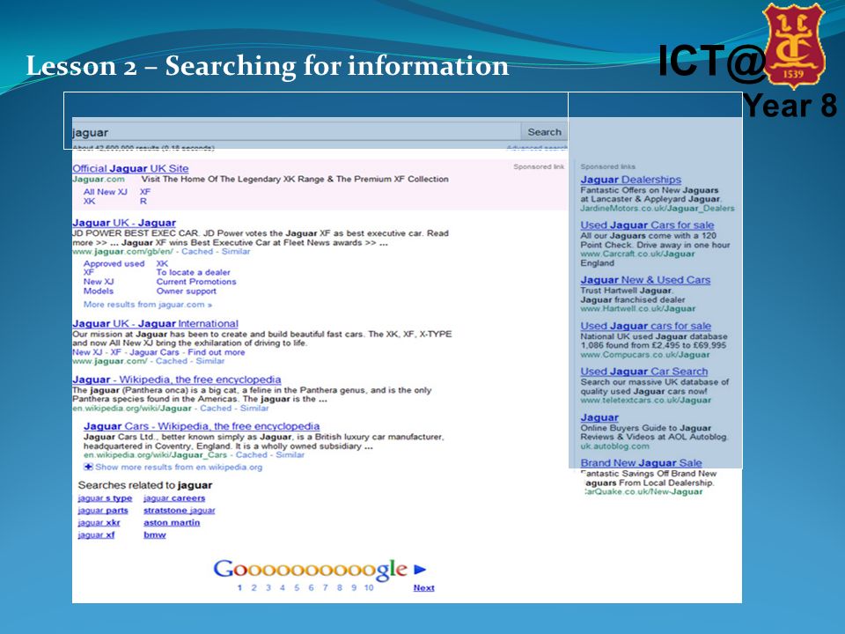Open Official Jaguar UK Site link
The image size is (845, 634).
tap(130, 168)
